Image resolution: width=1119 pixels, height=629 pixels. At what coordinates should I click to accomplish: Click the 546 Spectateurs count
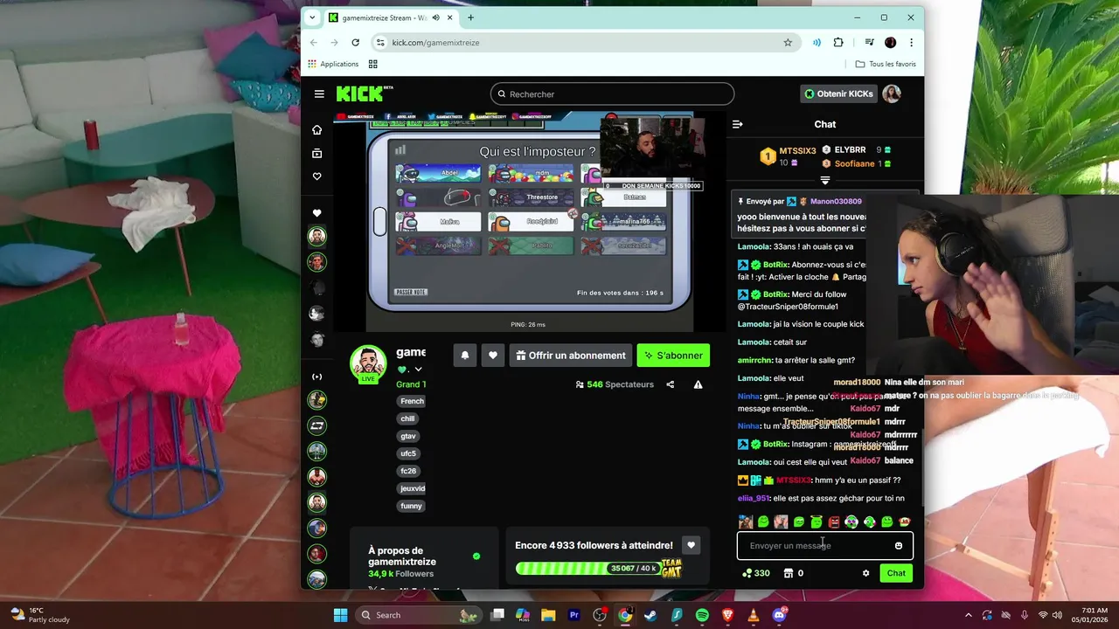click(x=615, y=384)
